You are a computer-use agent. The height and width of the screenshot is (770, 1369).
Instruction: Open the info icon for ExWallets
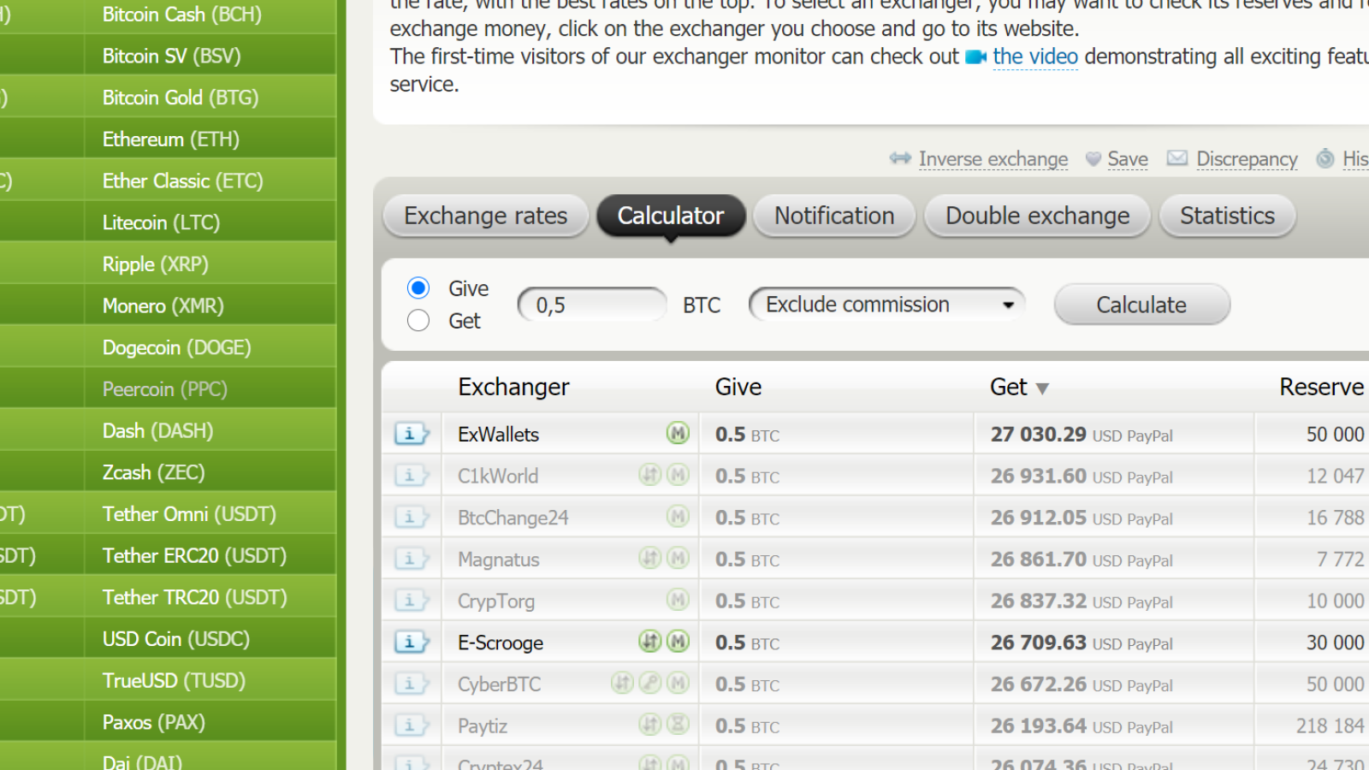coord(412,434)
